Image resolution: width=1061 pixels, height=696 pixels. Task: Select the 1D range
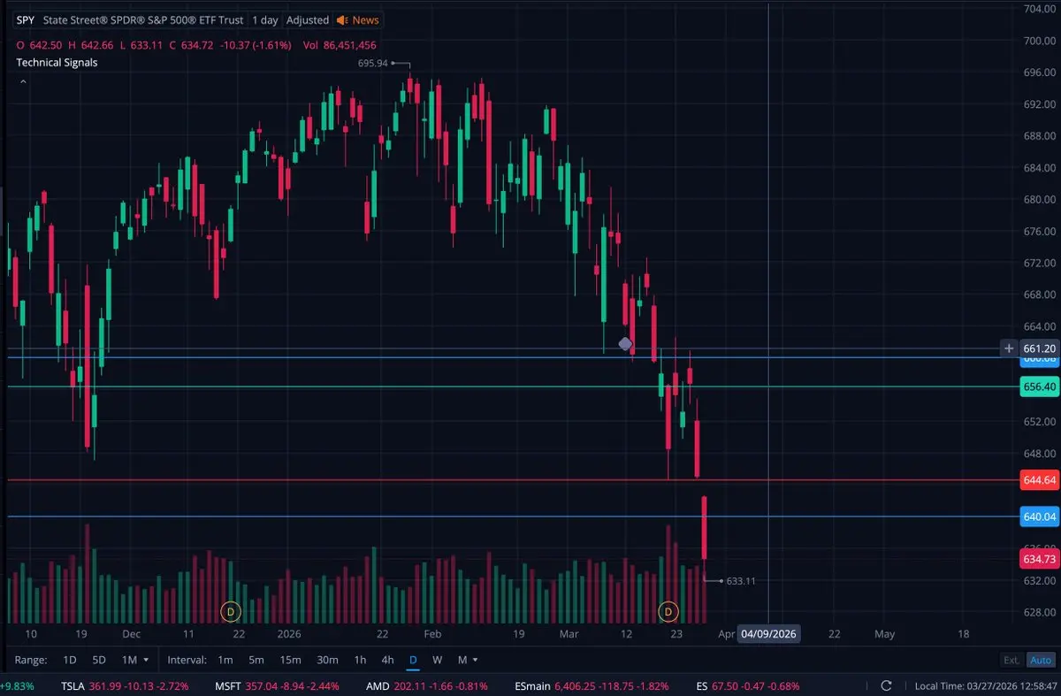click(x=69, y=660)
